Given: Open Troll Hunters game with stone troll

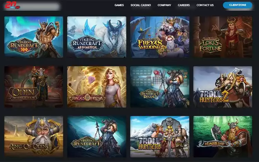Looking at the screenshot, I should coord(160,137).
